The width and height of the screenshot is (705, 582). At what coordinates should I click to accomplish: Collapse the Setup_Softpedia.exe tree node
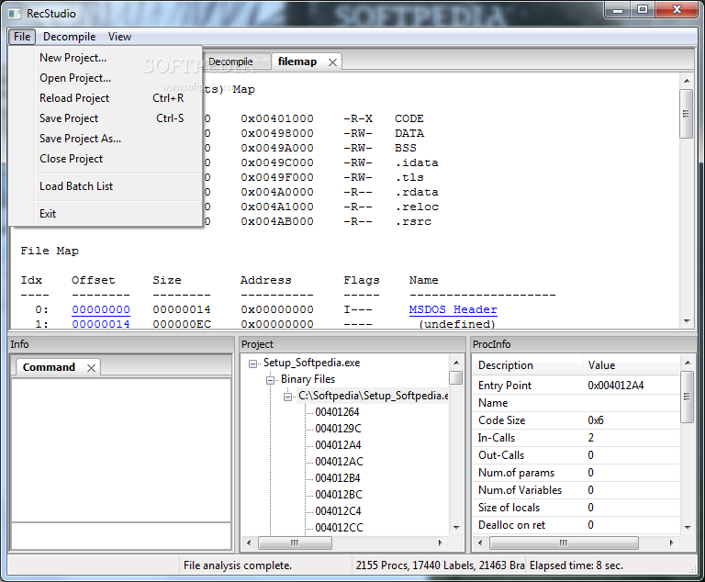(253, 364)
